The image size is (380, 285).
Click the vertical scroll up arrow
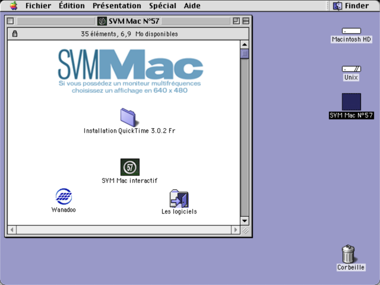[x=245, y=45]
